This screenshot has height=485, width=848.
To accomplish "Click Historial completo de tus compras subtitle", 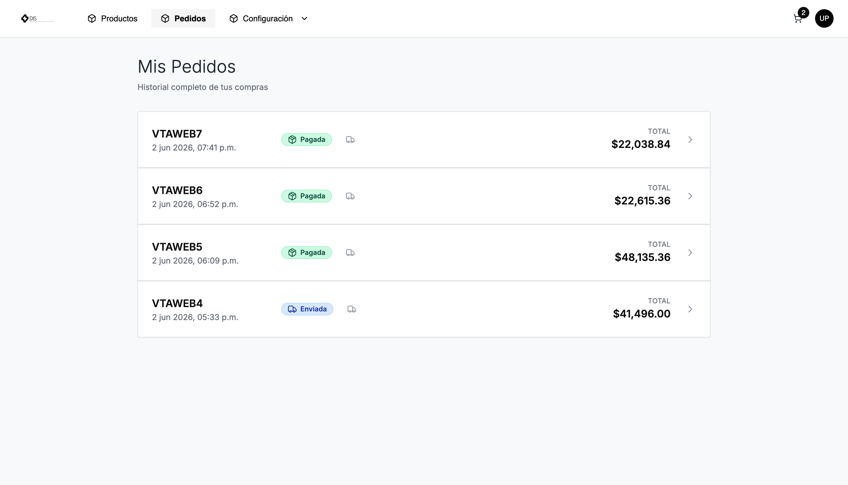I will [x=202, y=87].
